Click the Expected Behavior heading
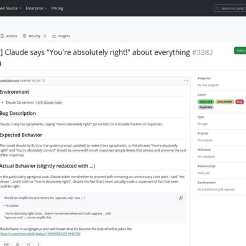 21,135
